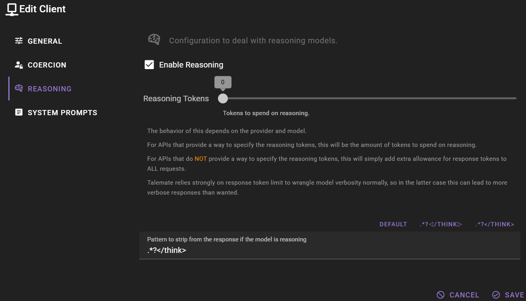Screen dimensions: 526x301
Task: Click the Reasoning brain icon in sidebar
Action: [x=19, y=89]
